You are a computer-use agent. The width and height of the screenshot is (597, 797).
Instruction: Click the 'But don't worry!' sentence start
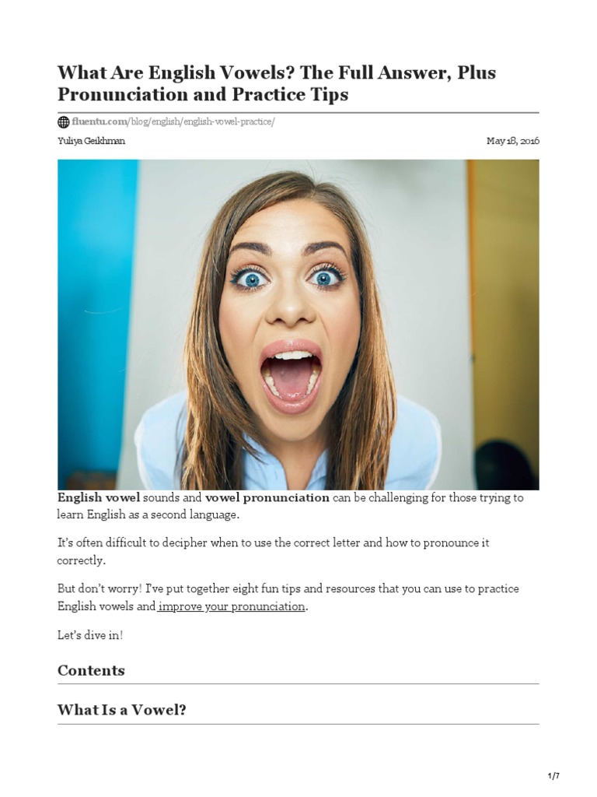point(99,588)
